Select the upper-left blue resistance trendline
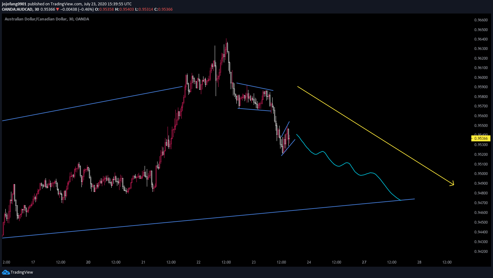 pos(92,104)
